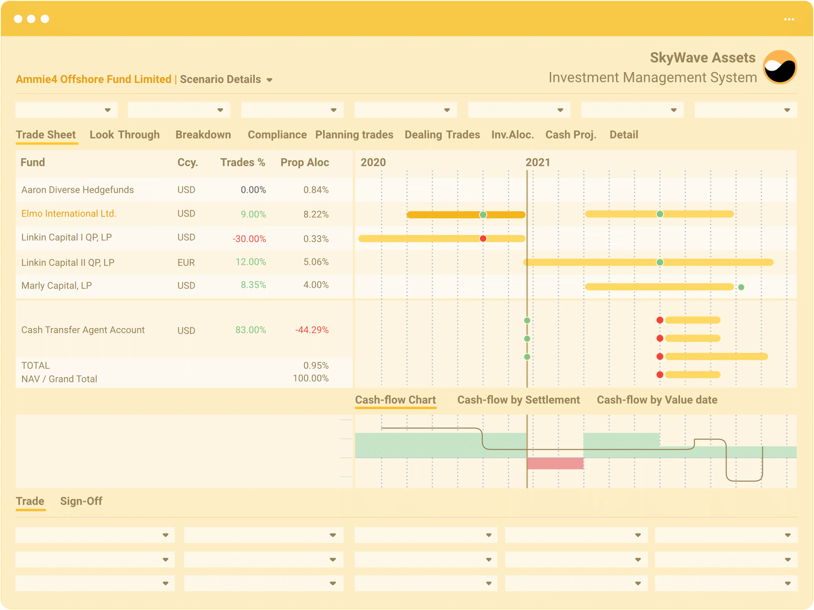Click the SkyWave Assets logo icon
814x610 pixels.
780,67
